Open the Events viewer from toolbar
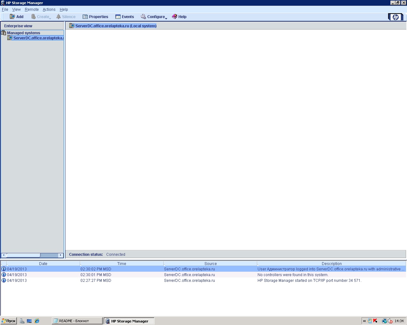407x325 pixels. coord(125,17)
